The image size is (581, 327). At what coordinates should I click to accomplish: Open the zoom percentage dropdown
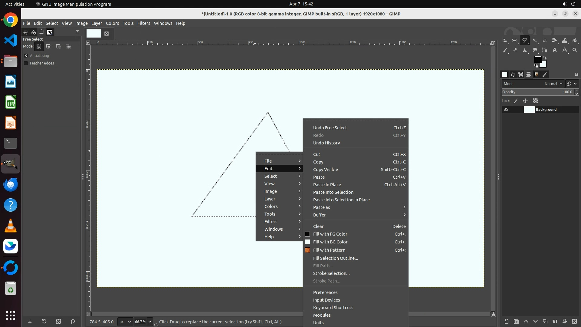pos(150,322)
